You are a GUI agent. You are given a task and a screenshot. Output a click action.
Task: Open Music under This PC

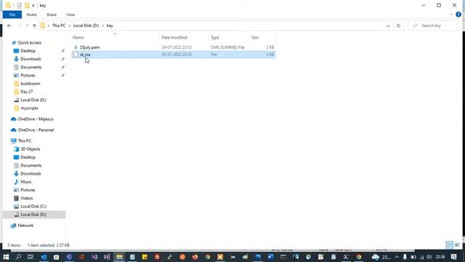(26, 182)
